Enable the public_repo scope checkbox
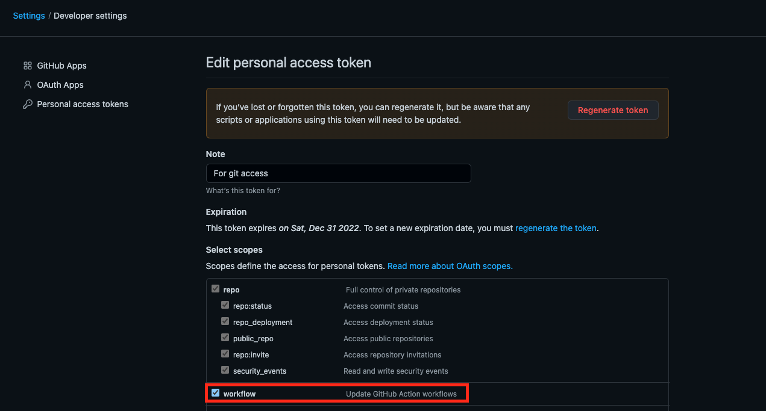Screen dimensions: 766x411 pyautogui.click(x=225, y=337)
